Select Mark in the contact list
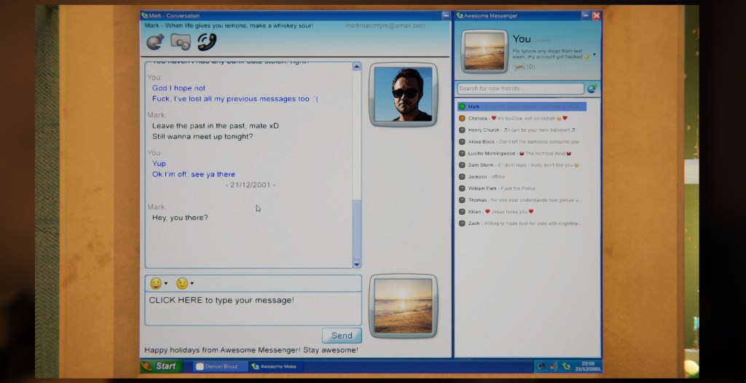This screenshot has height=383, width=746. pyautogui.click(x=522, y=106)
